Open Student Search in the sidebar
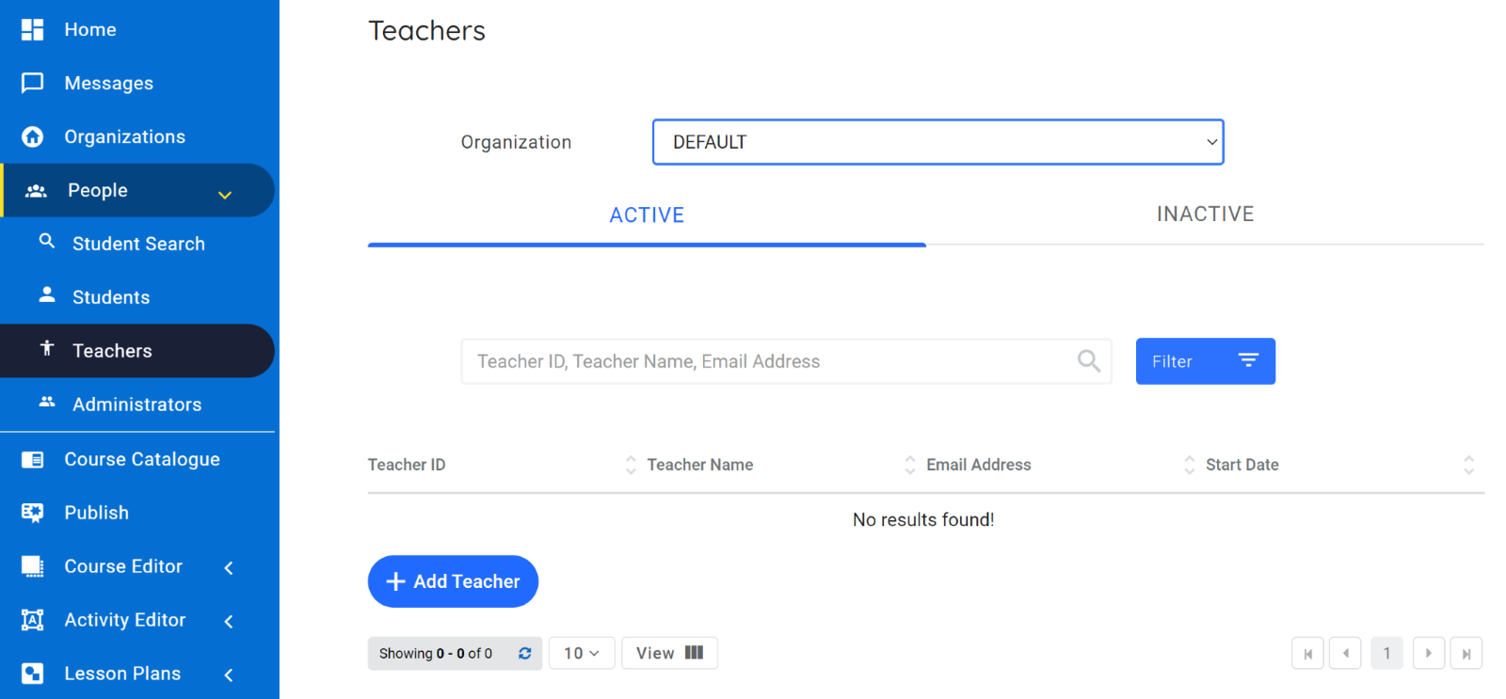Image resolution: width=1506 pixels, height=699 pixels. [x=138, y=244]
